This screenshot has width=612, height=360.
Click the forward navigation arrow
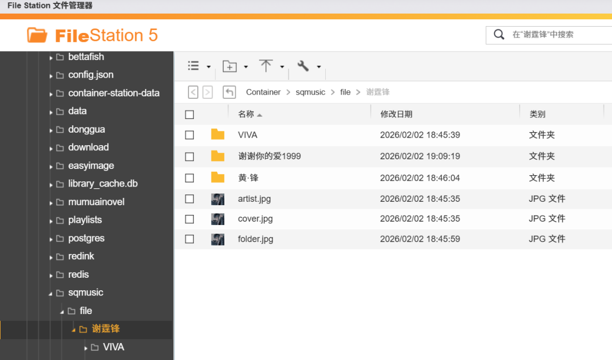coord(207,92)
